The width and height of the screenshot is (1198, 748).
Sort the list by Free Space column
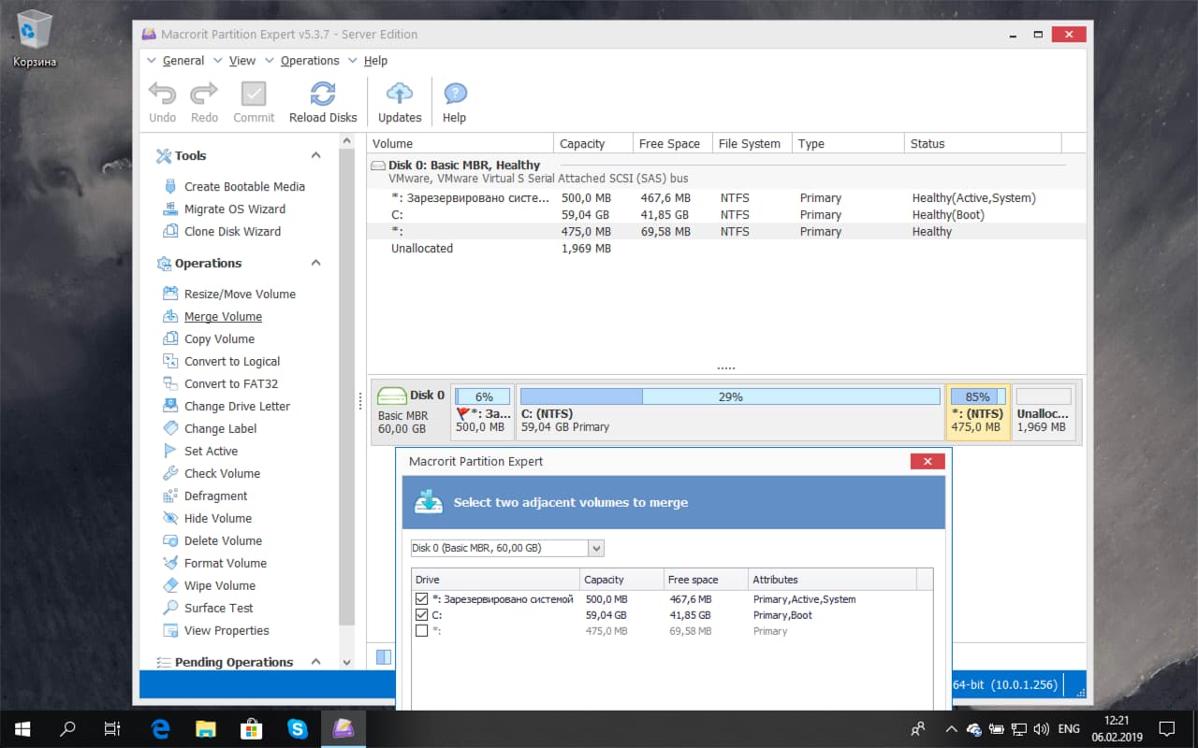coord(672,143)
